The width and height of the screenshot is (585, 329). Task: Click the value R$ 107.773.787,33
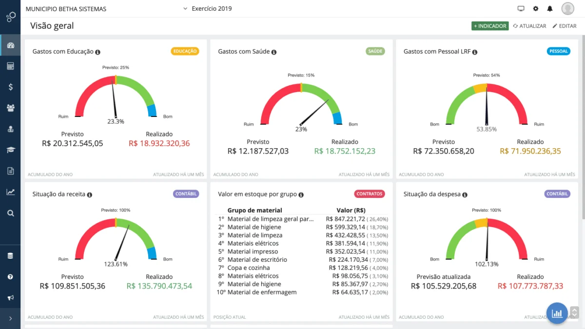pos(530,286)
